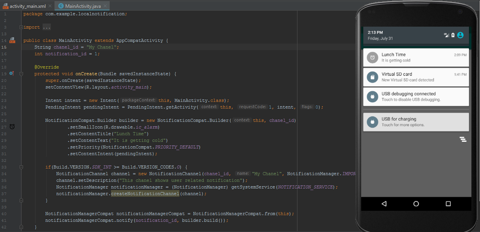480x232 pixels.
Task: Expand the folded import block
Action: [x=21, y=27]
